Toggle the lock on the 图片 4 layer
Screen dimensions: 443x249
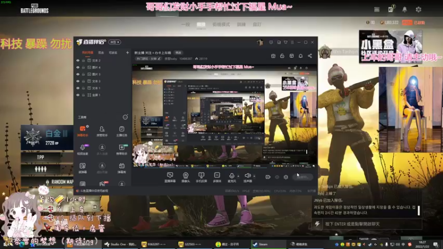click(x=84, y=68)
